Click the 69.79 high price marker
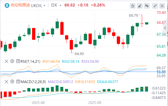 (x=133, y=16)
